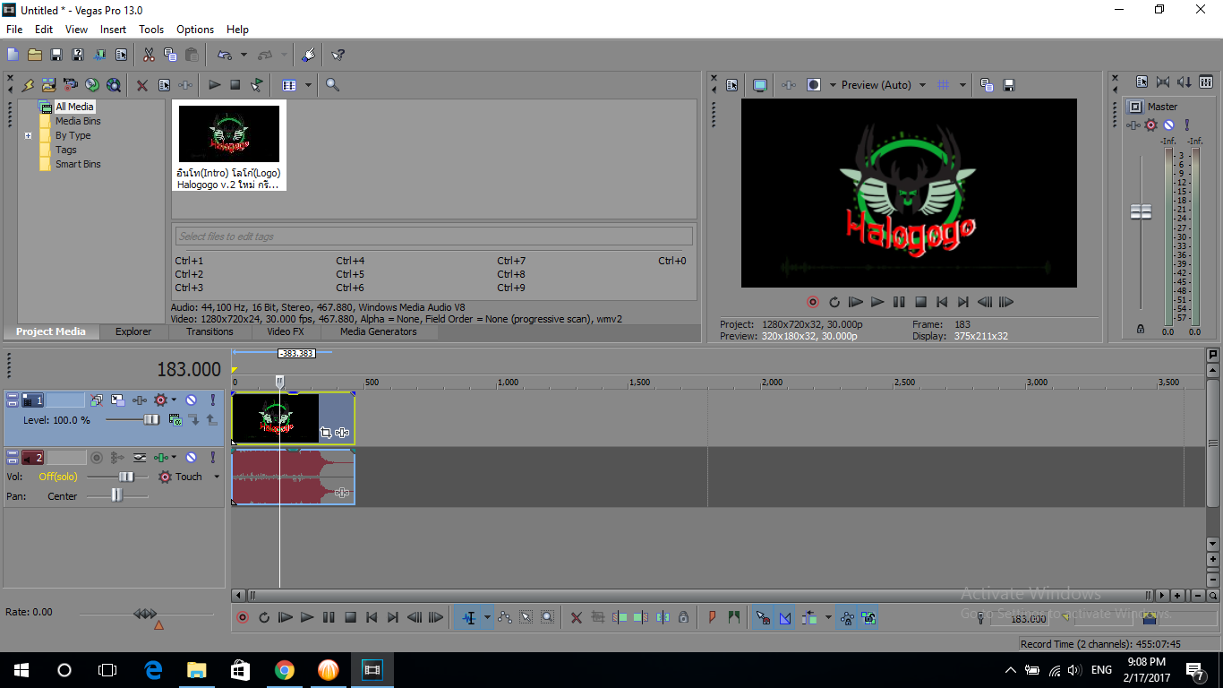Image resolution: width=1223 pixels, height=688 pixels.
Task: Solo video track 1
Action: [212, 400]
